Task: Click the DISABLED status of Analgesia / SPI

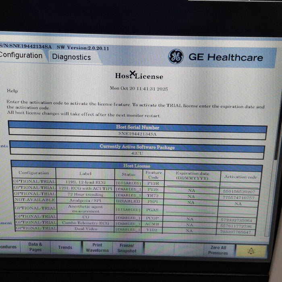Action: tap(128, 201)
